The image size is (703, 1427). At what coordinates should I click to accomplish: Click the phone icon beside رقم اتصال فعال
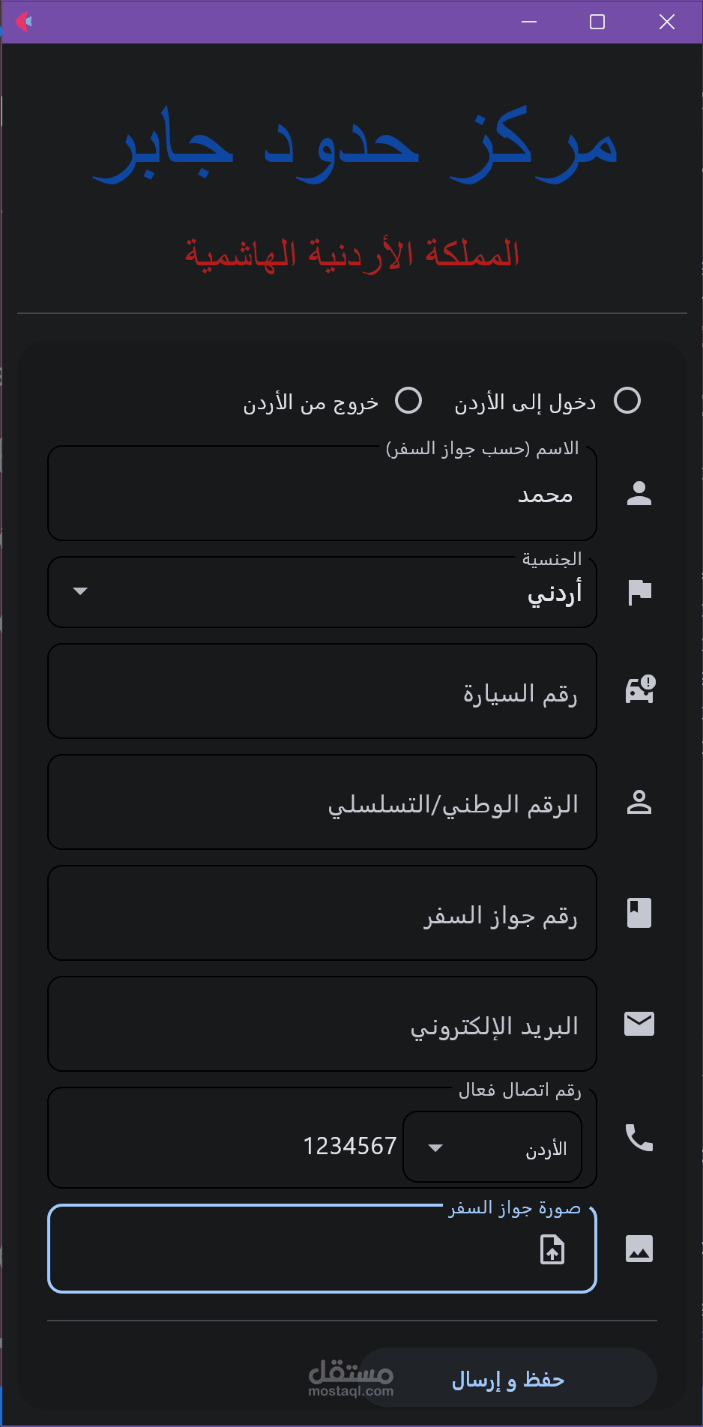(639, 1138)
